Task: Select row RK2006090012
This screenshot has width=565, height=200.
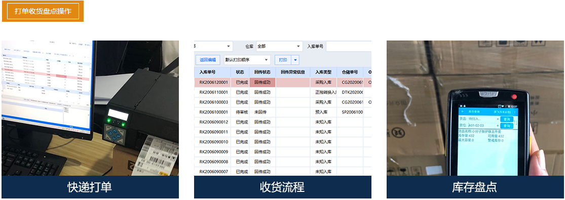Action: point(283,122)
